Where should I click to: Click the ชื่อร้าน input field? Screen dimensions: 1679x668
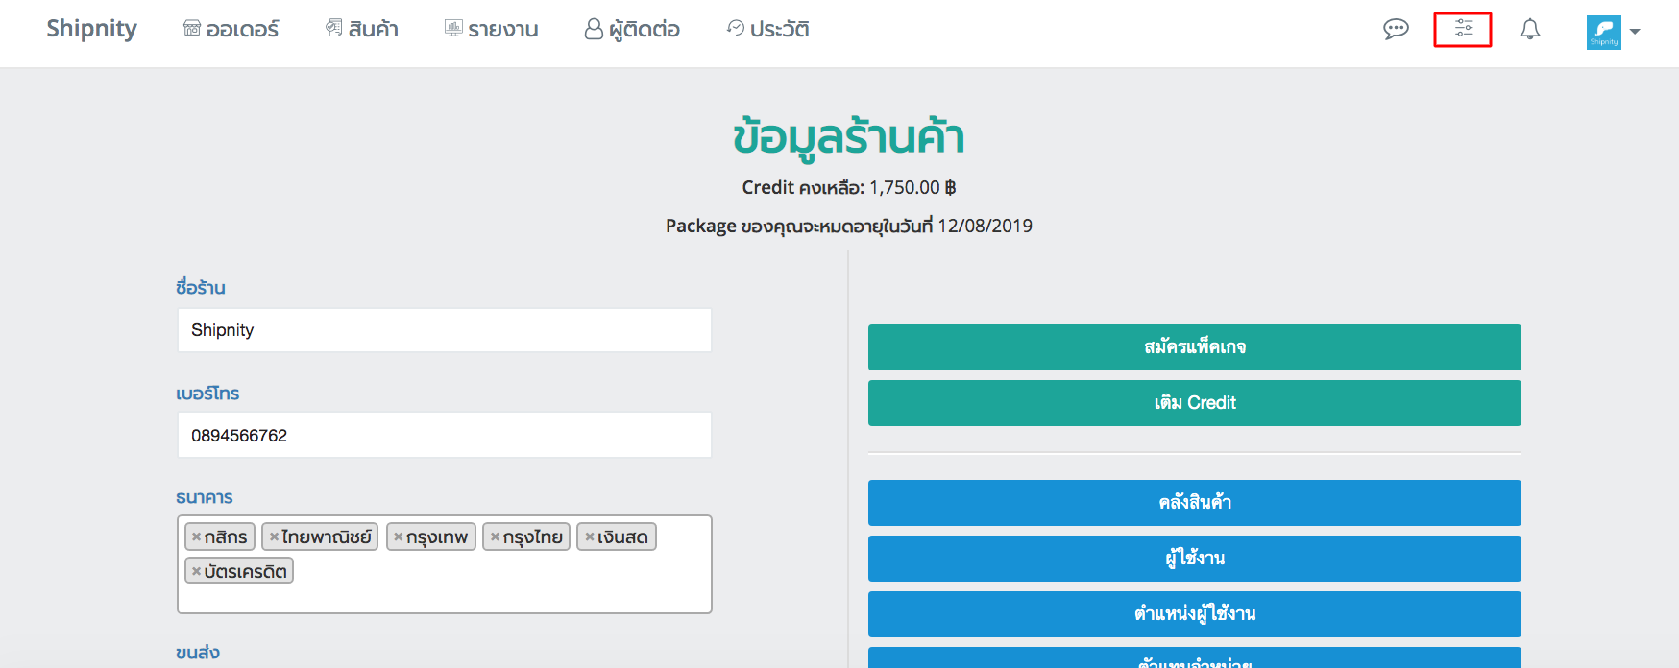pyautogui.click(x=444, y=330)
